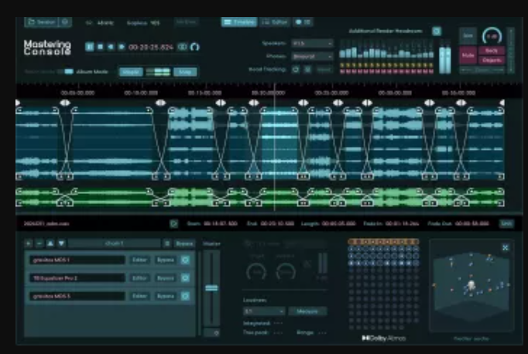This screenshot has height=354, width=528.
Task: Open the Speakers dropdown
Action: point(313,43)
